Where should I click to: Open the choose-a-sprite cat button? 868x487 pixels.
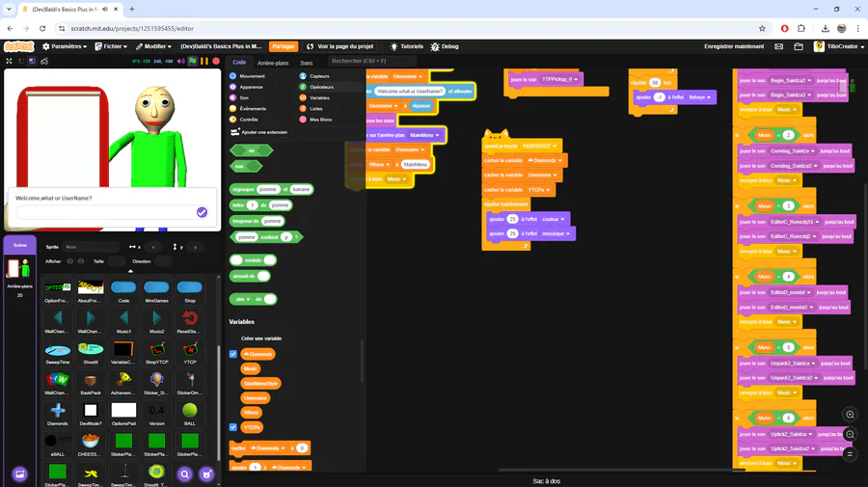[x=206, y=474]
